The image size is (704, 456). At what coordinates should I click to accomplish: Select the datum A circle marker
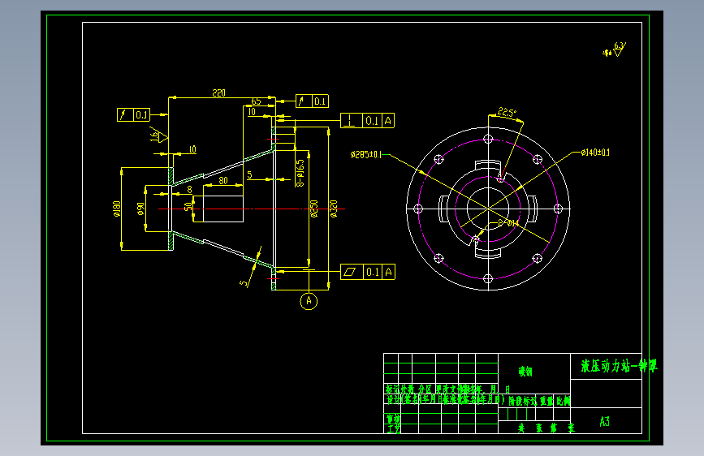pyautogui.click(x=309, y=301)
